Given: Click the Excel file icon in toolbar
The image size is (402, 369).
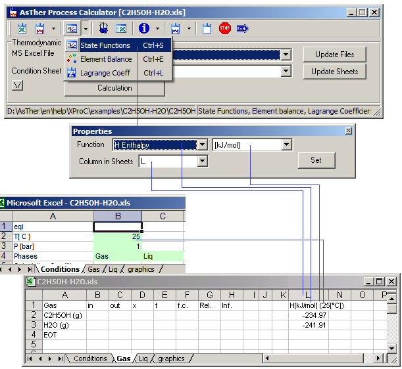Looking at the screenshot, I should (x=22, y=29).
